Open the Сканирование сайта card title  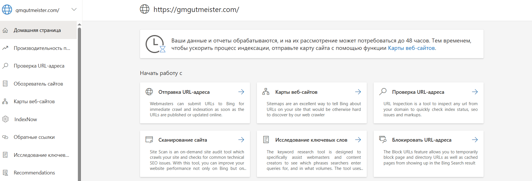[183, 140]
